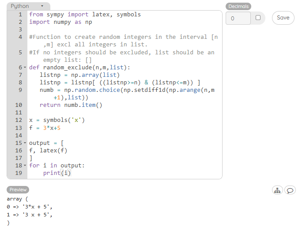Focus the Decimals number input field
The width and height of the screenshot is (306, 231).
[x=238, y=19]
